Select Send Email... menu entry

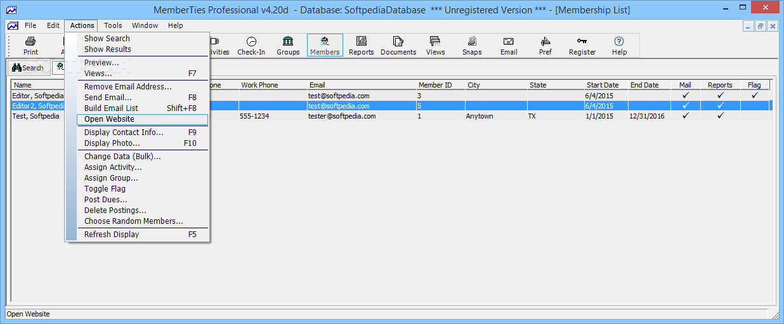pyautogui.click(x=143, y=98)
